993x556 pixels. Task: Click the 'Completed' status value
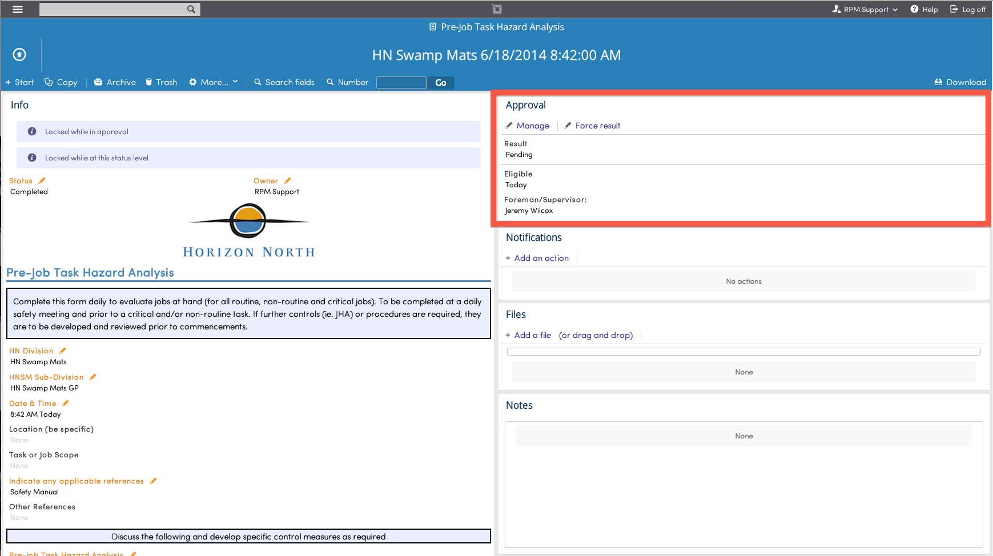coord(29,192)
